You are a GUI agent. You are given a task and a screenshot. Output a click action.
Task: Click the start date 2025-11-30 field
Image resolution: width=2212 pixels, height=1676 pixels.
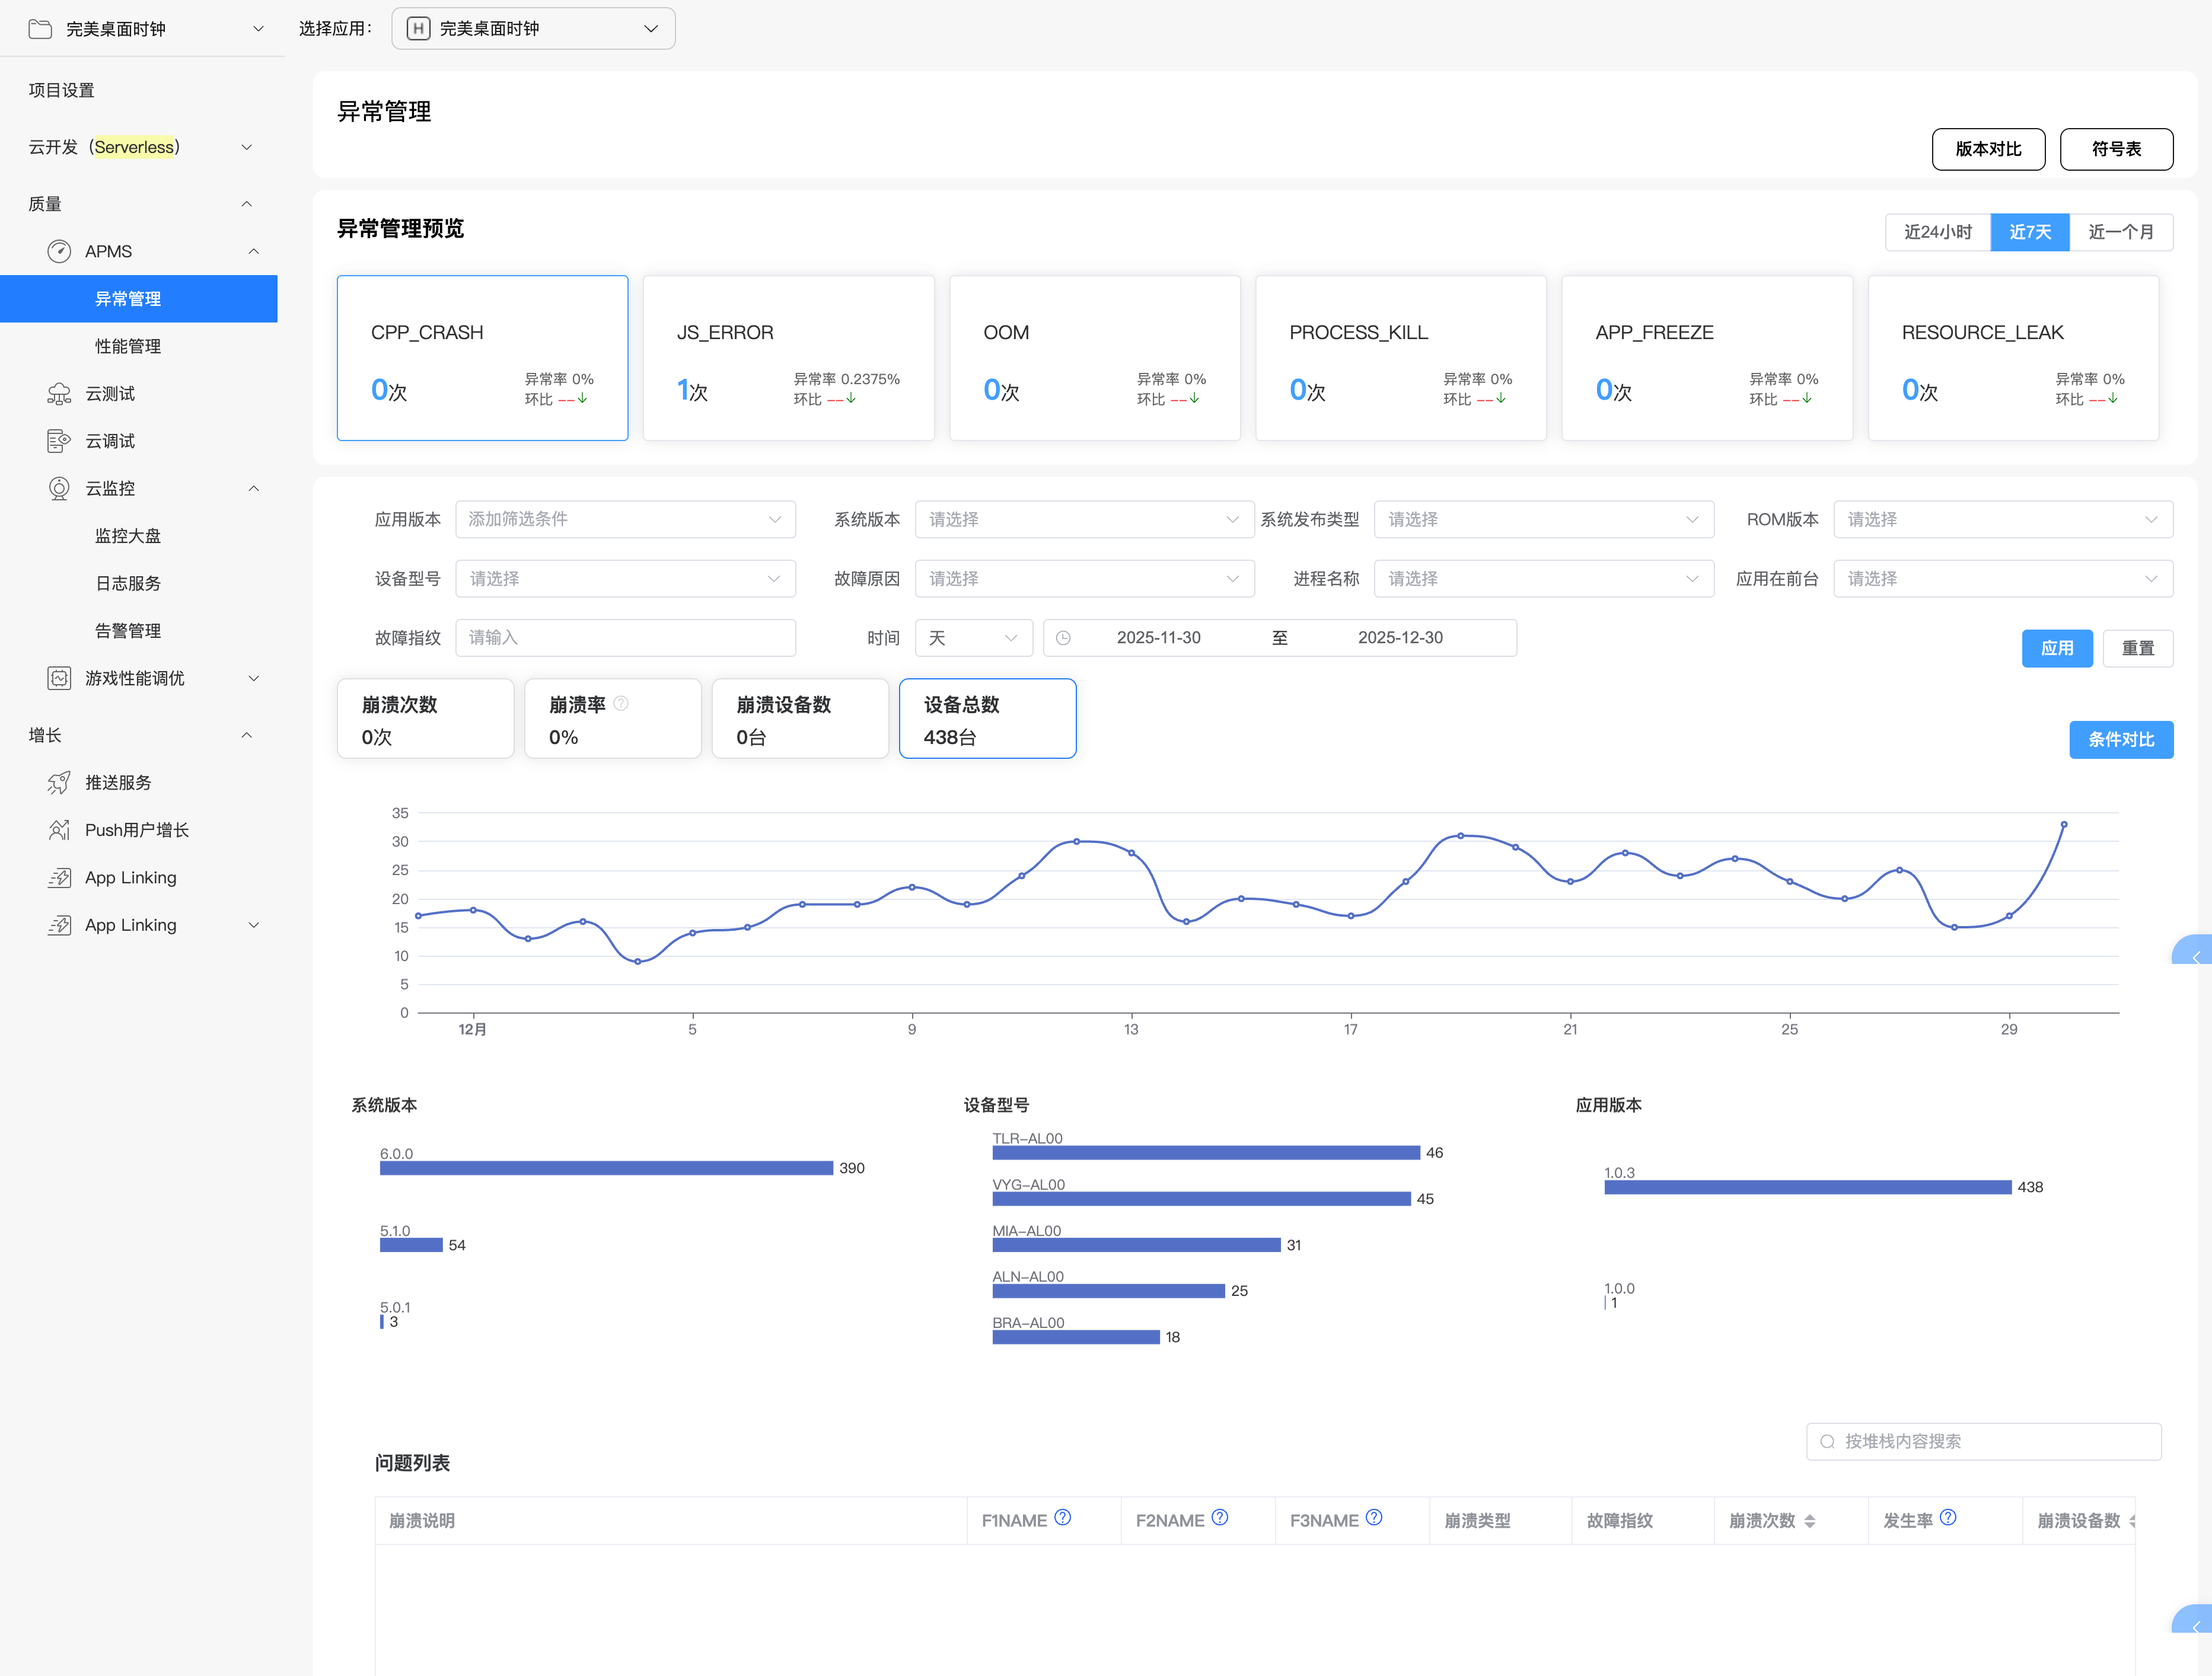coord(1158,638)
